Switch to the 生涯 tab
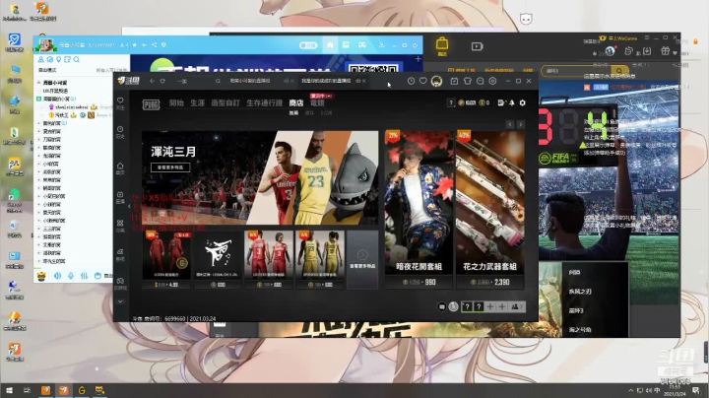This screenshot has width=709, height=398. 197,103
